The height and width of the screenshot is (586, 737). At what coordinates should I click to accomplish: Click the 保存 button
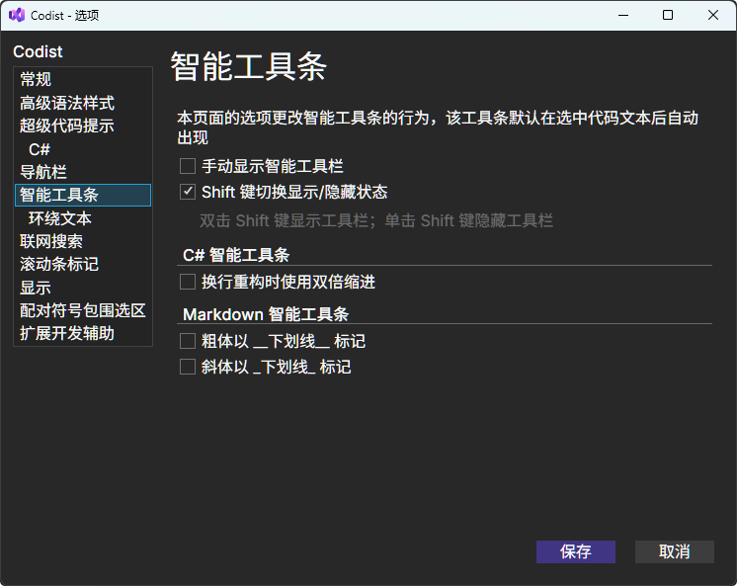coord(575,551)
